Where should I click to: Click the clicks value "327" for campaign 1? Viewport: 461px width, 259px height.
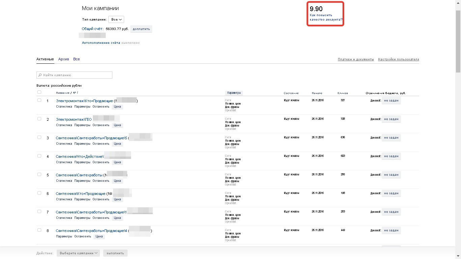point(343,100)
